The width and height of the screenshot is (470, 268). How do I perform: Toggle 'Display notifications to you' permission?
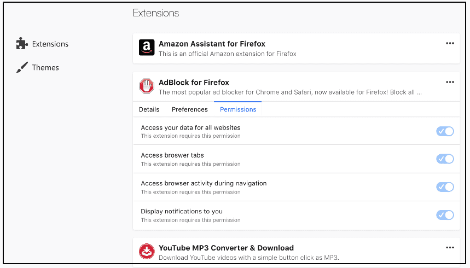pyautogui.click(x=445, y=215)
